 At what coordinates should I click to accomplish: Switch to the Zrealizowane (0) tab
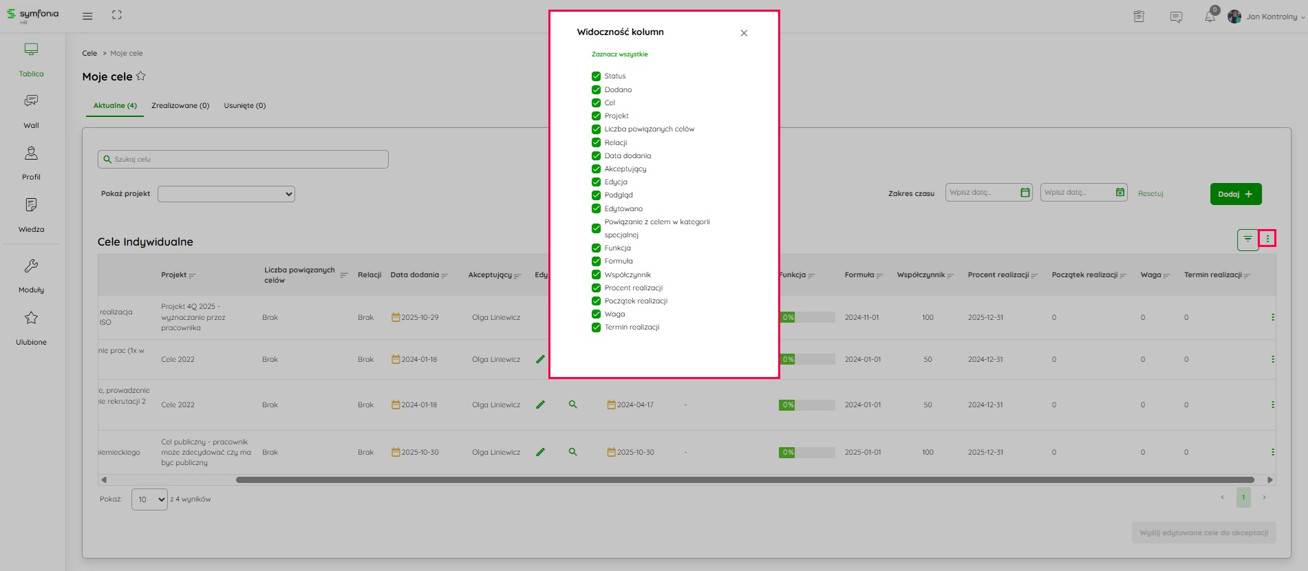[x=180, y=106]
